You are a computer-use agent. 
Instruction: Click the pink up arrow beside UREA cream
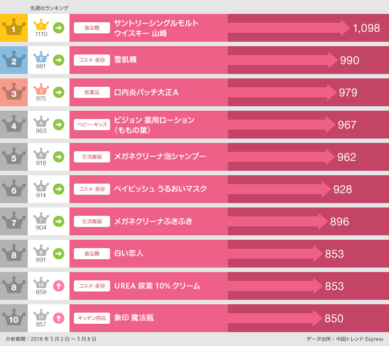tap(58, 286)
